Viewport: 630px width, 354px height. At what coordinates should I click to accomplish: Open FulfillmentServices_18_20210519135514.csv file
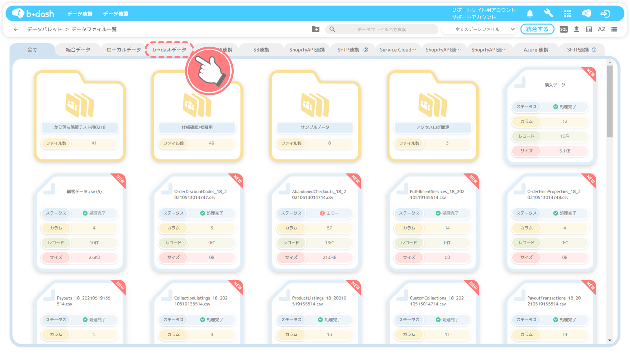tap(433, 222)
